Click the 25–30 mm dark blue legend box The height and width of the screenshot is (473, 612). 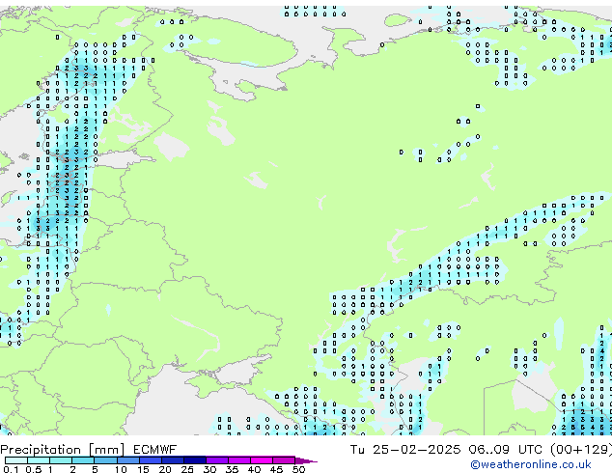click(x=195, y=460)
